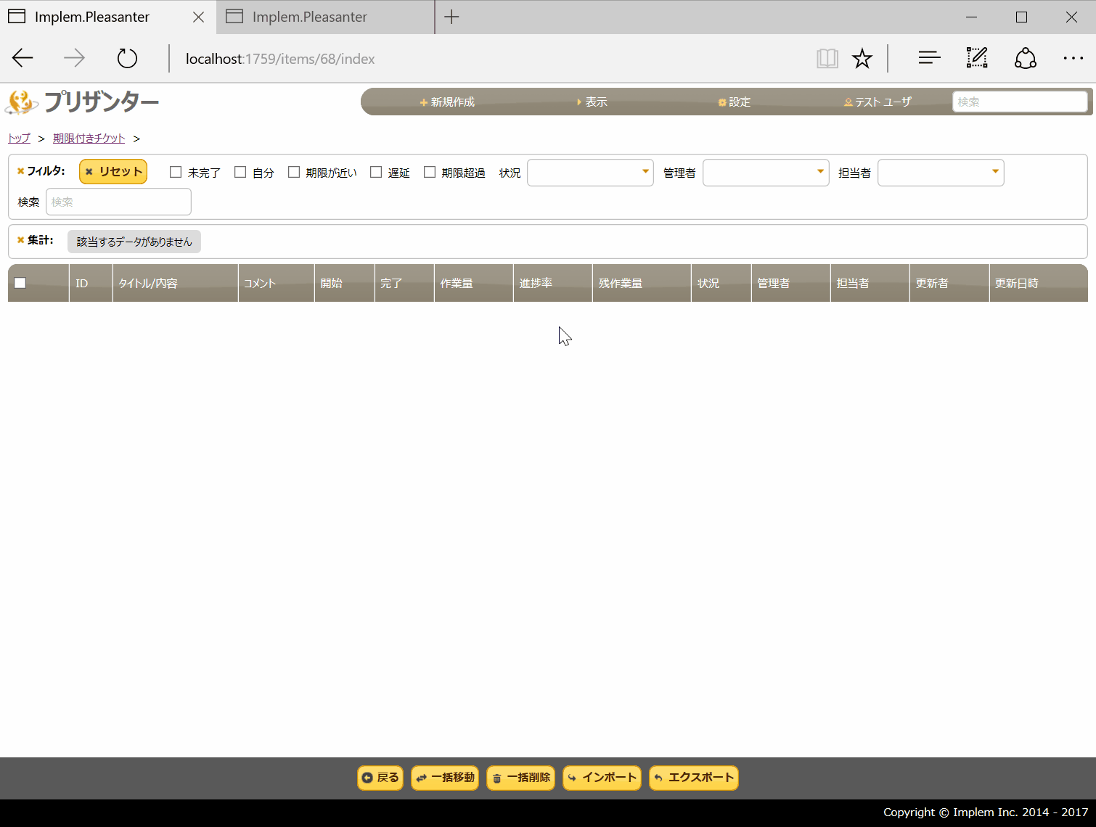Viewport: 1096px width, 827px height.
Task: Click the filter 検索 input field
Action: pos(118,202)
